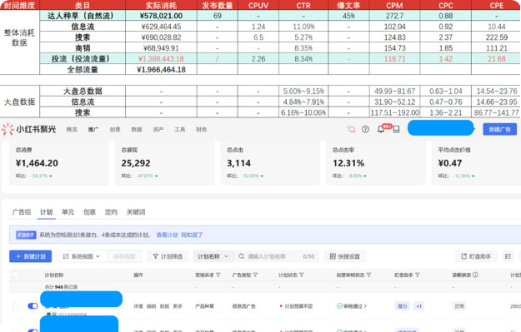Click the 查看计划 link in notice banner
The width and height of the screenshot is (521, 332).
167,235
